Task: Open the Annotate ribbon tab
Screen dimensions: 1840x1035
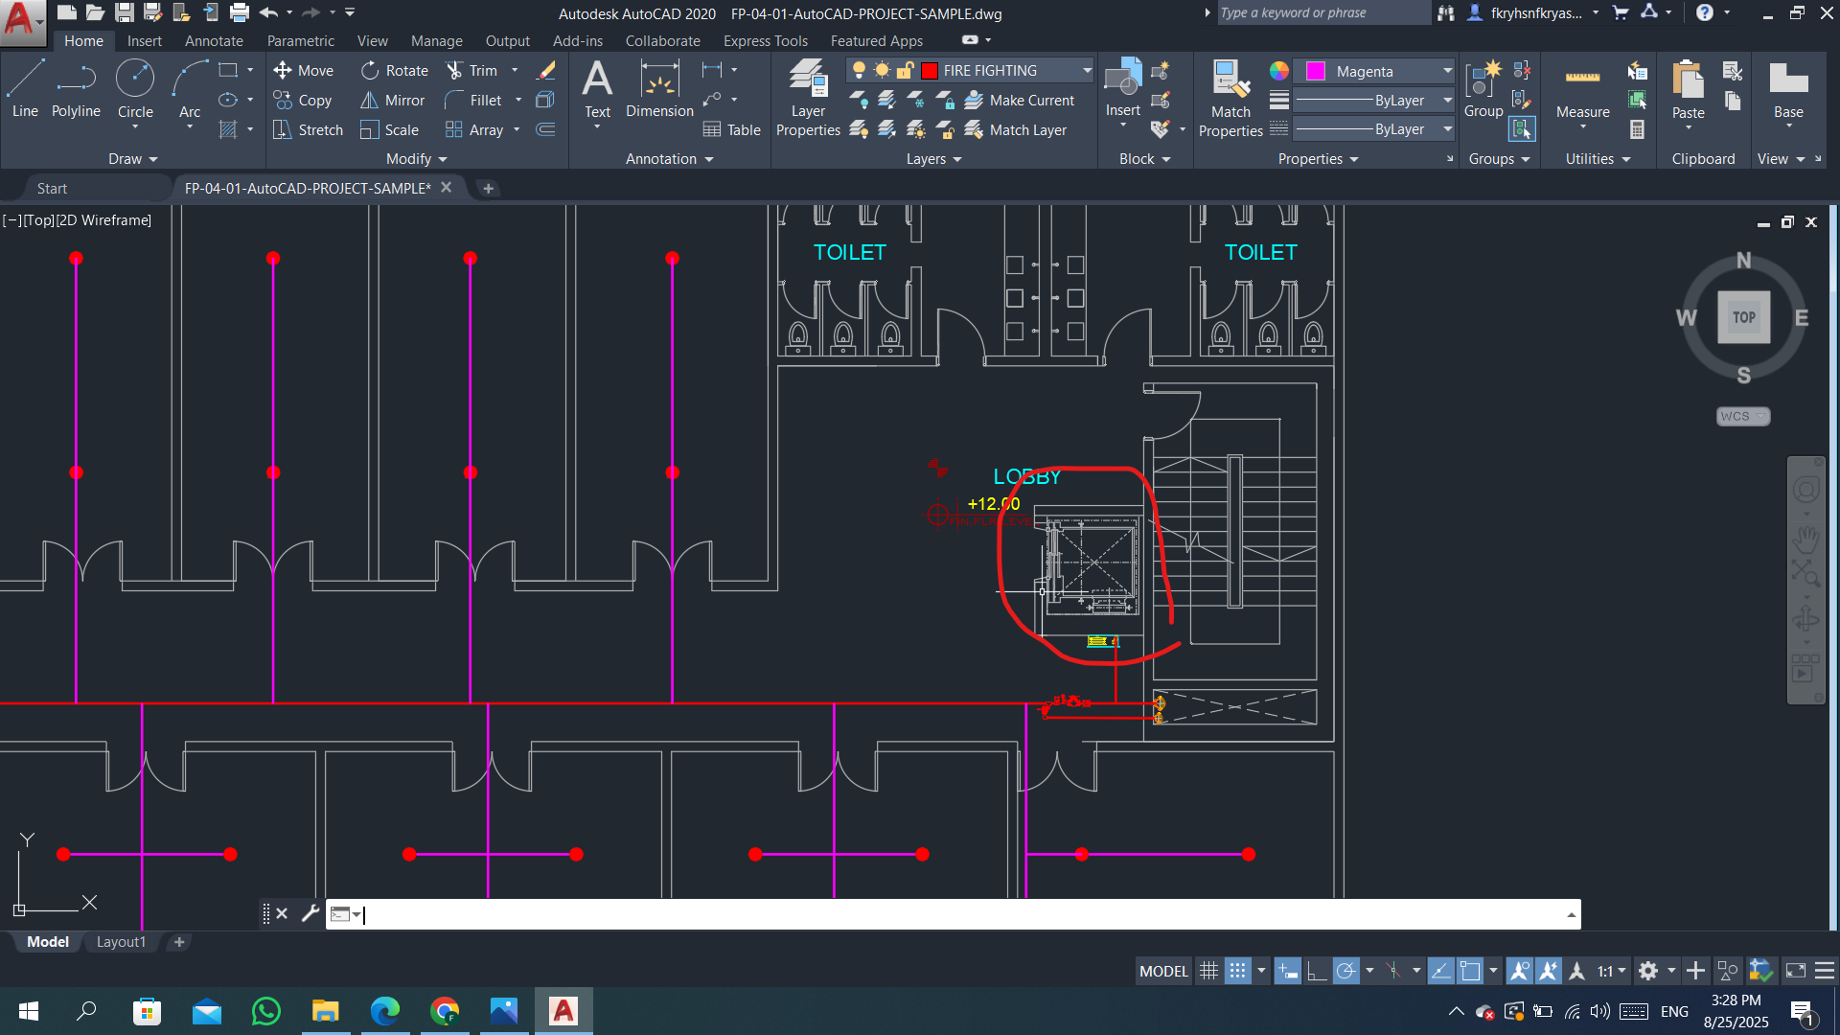Action: (x=214, y=40)
